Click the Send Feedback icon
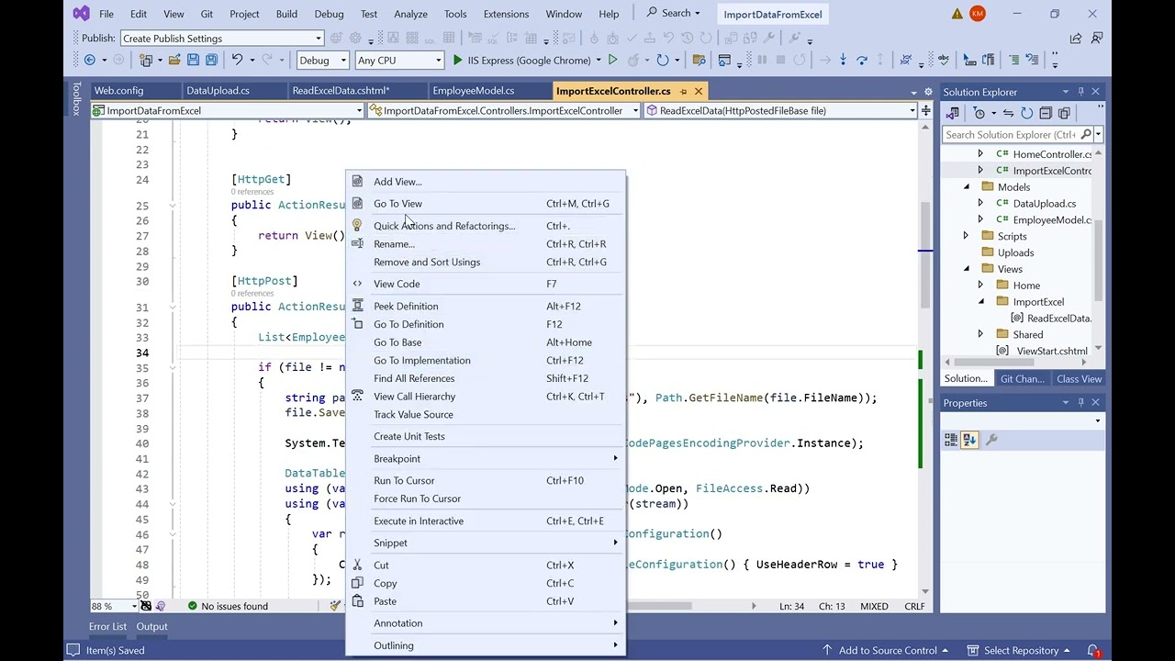Image resolution: width=1175 pixels, height=661 pixels. 1095,39
